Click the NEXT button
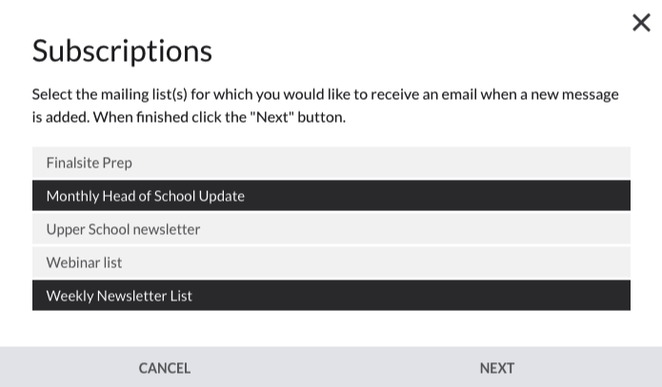Screen dimensions: 662x387 pos(496,368)
